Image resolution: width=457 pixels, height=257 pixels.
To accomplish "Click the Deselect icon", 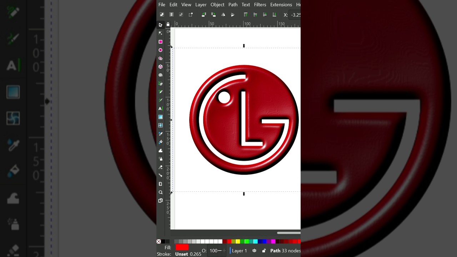I will pyautogui.click(x=181, y=15).
